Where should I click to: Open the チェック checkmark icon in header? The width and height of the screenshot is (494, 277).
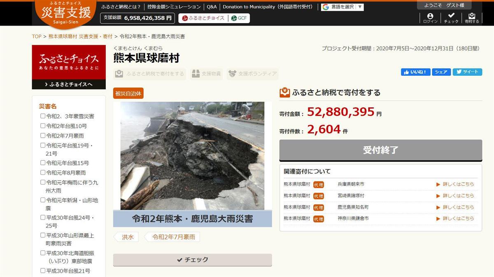[x=451, y=18]
